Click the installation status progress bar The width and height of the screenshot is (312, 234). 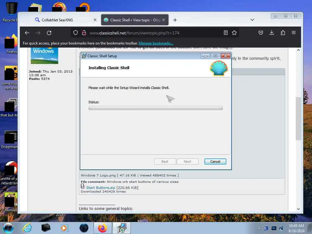156,108
